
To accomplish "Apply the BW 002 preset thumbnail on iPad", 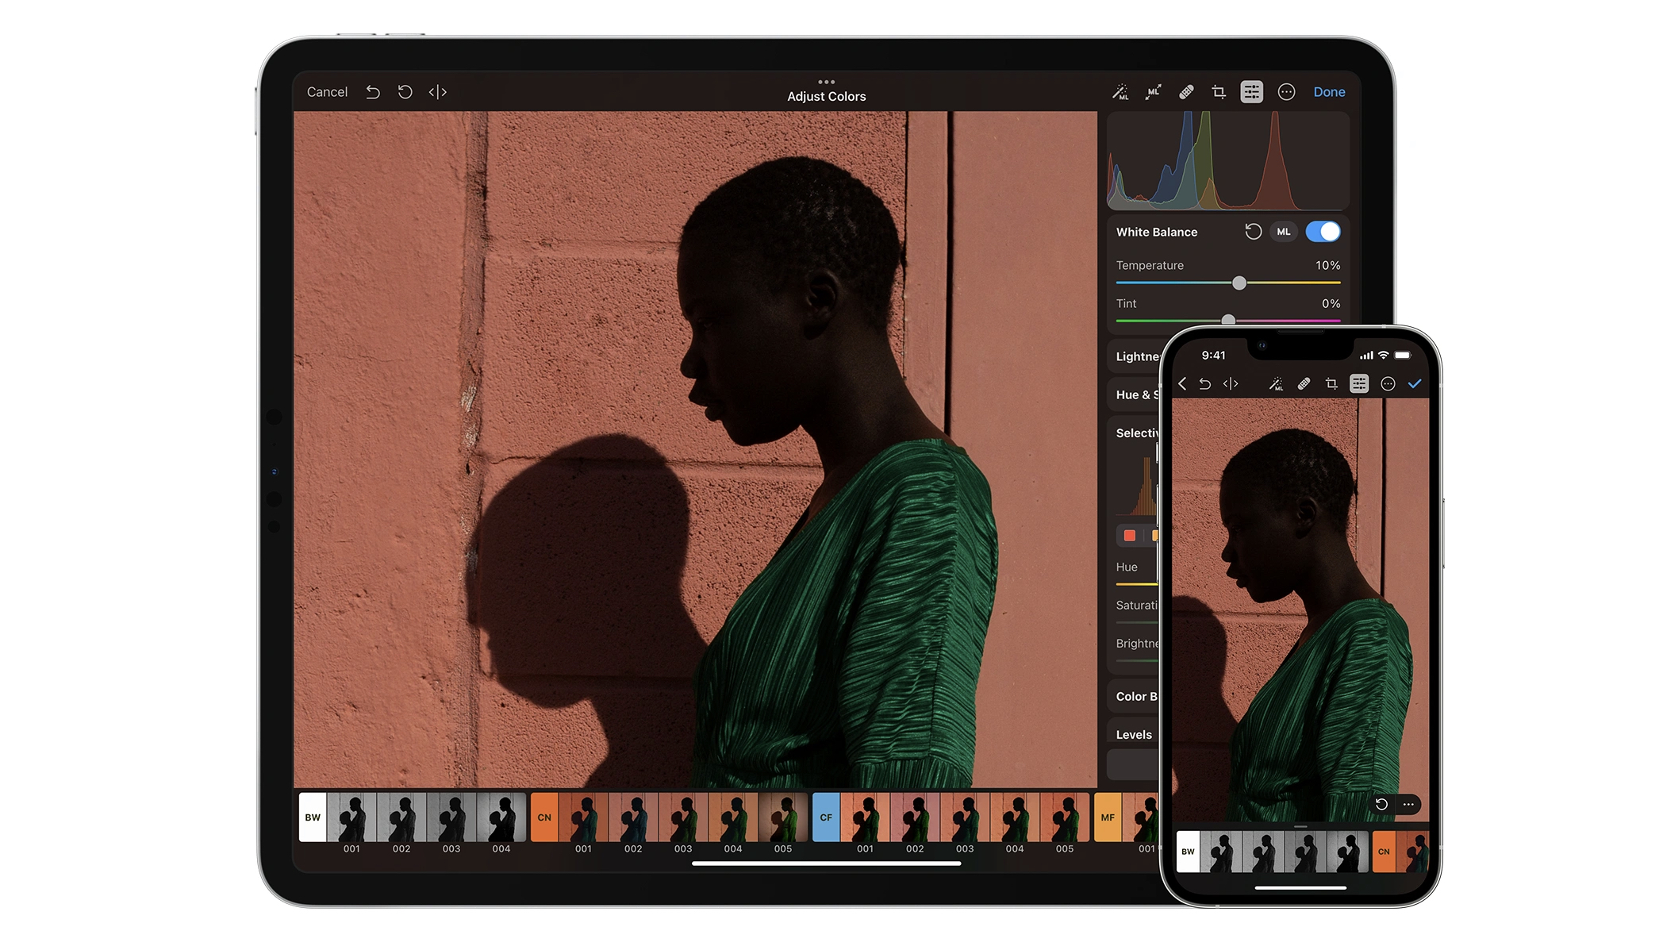I will point(401,817).
